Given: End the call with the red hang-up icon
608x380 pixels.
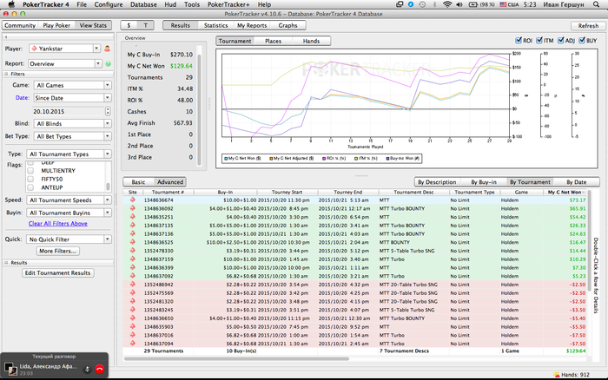Looking at the screenshot, I should click(100, 369).
